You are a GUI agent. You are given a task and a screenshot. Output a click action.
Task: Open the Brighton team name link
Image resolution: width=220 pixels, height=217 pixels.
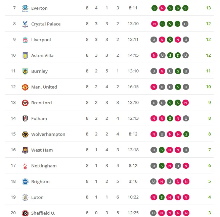point(40,181)
